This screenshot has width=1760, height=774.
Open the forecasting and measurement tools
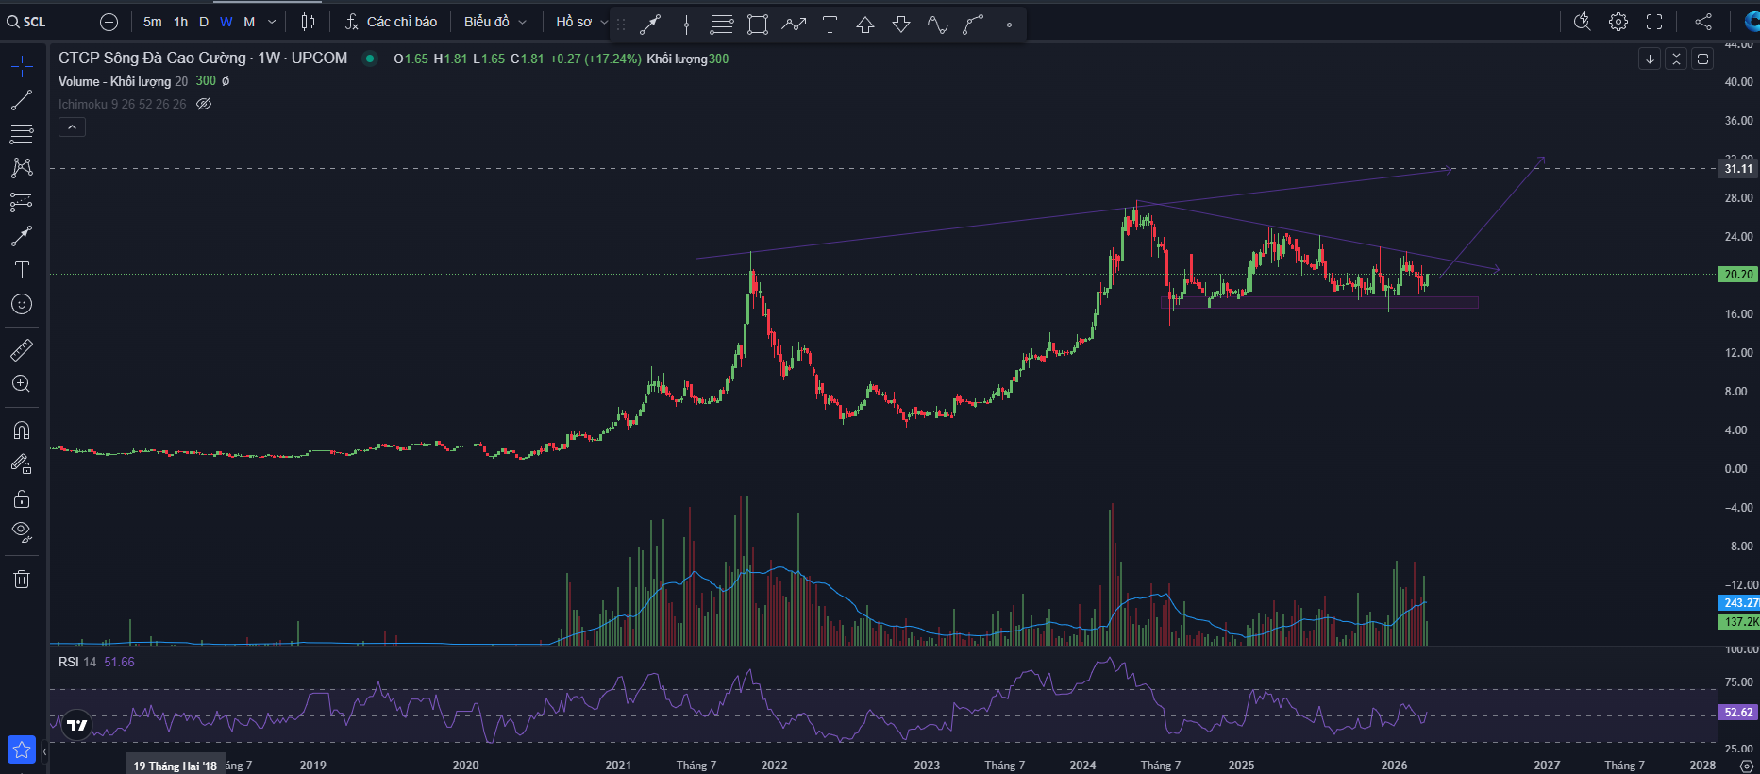[22, 202]
